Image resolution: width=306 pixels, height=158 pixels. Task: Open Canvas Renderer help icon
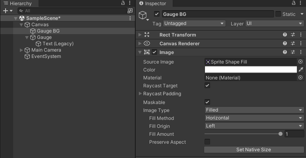(x=285, y=44)
